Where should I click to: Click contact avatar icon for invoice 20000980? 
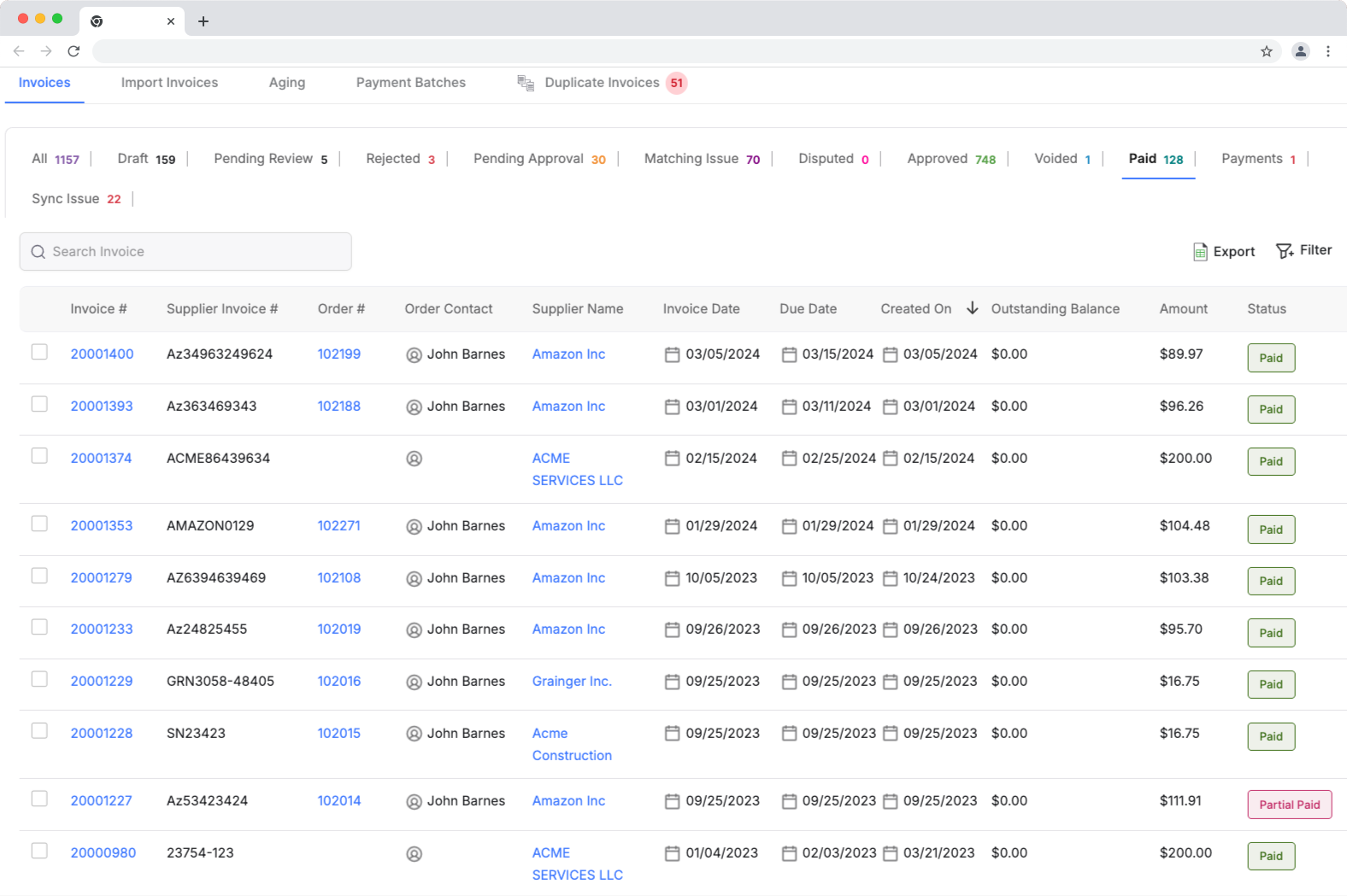click(415, 853)
